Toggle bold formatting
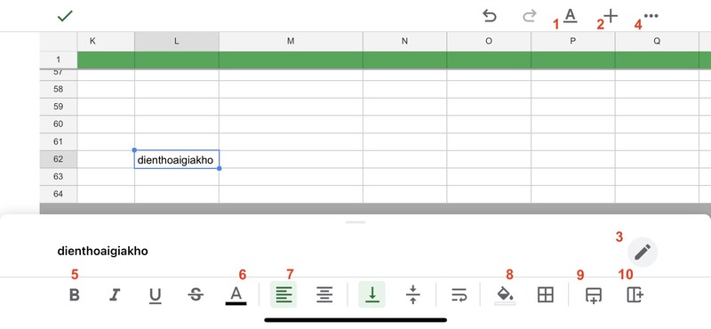The height and width of the screenshot is (329, 711). [x=75, y=295]
